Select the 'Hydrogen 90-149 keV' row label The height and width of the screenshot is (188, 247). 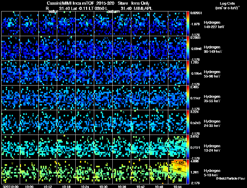[213, 49]
